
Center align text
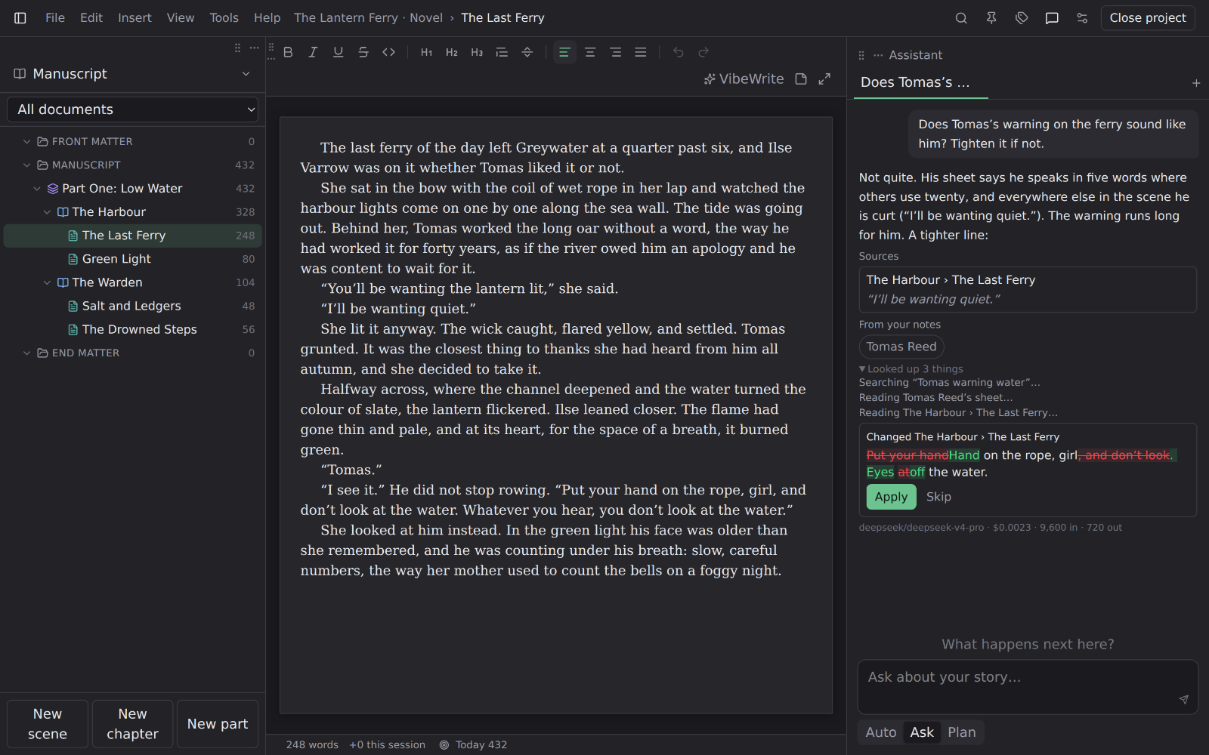click(x=590, y=52)
